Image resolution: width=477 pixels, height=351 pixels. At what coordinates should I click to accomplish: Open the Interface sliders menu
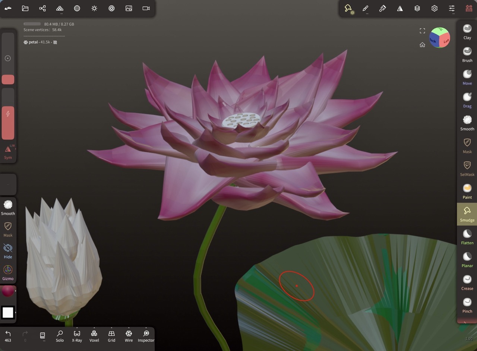452,8
